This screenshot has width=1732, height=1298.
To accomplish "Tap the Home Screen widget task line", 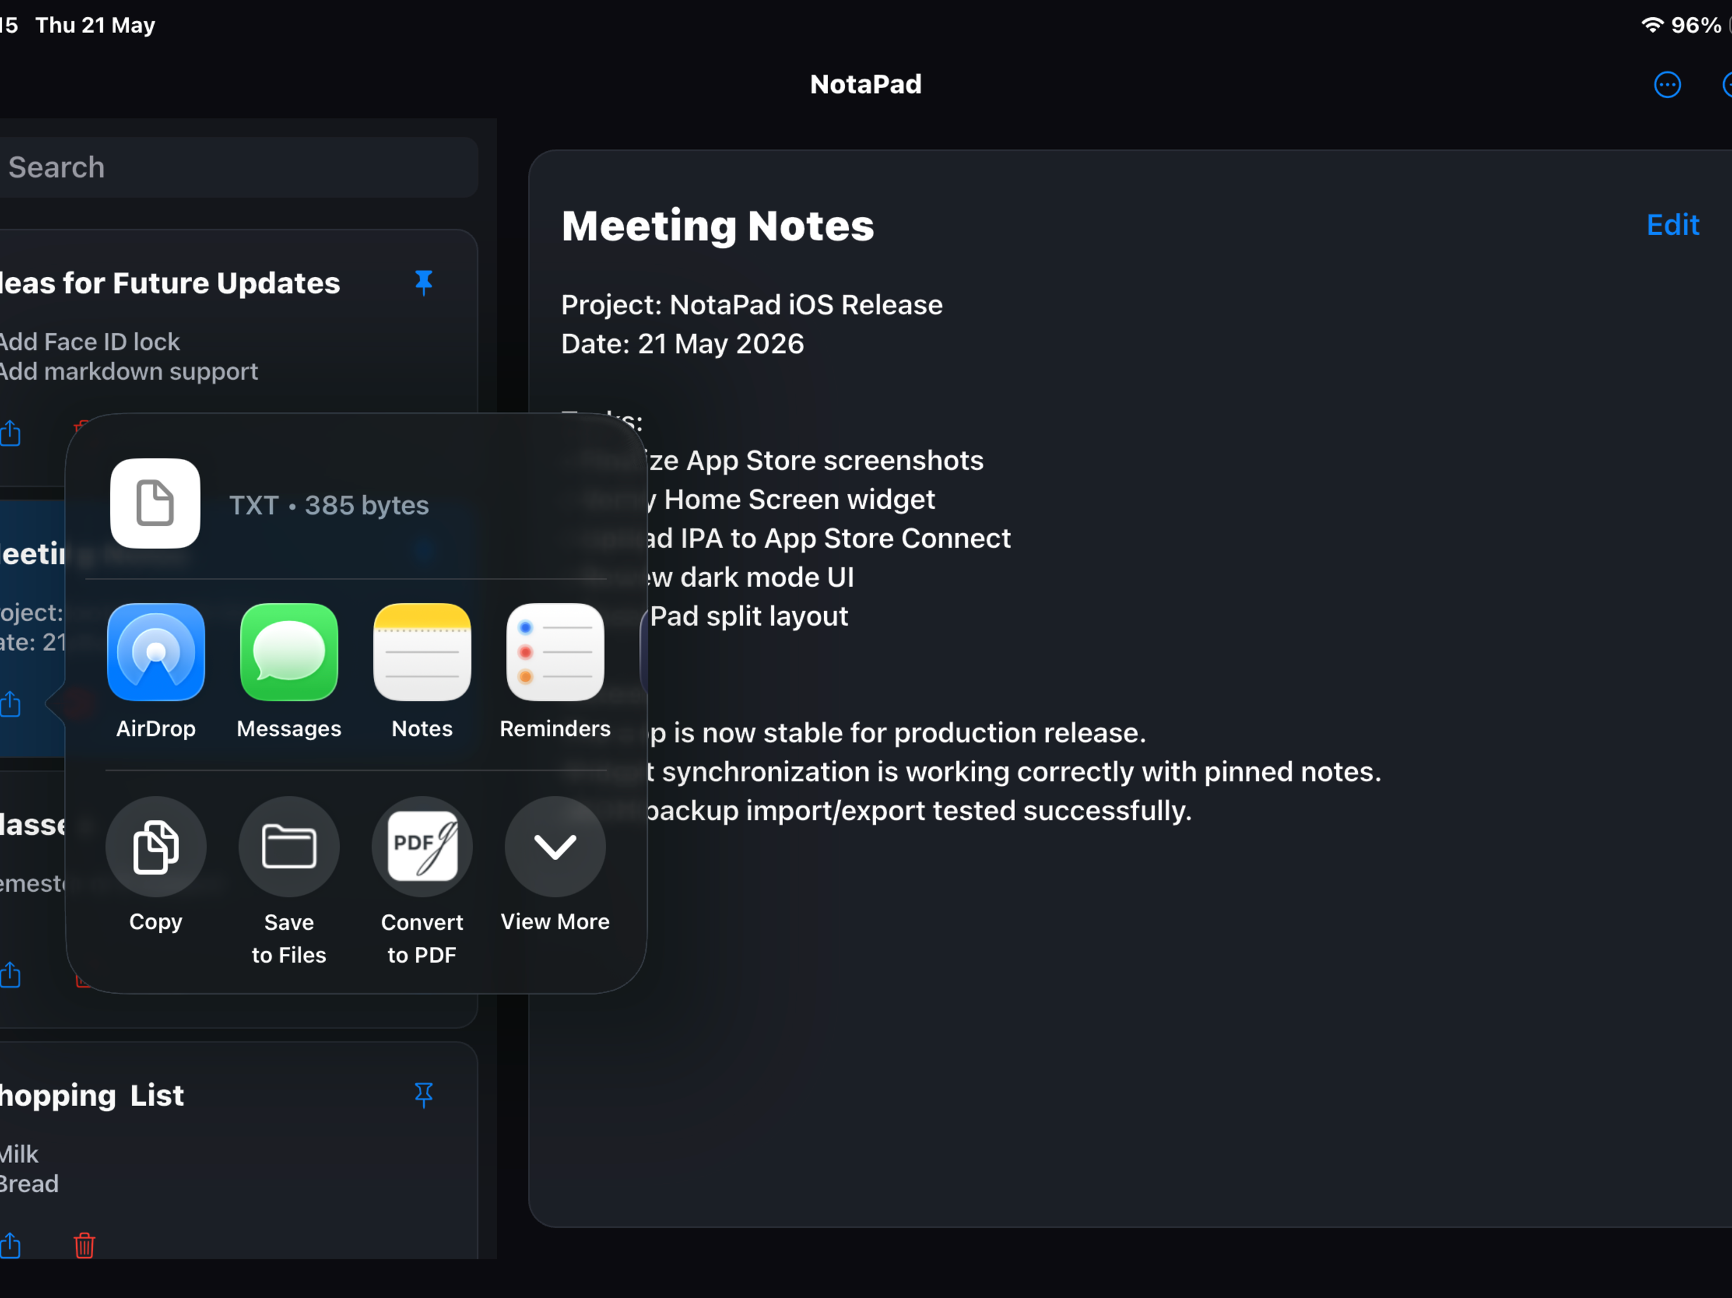I will pos(791,499).
